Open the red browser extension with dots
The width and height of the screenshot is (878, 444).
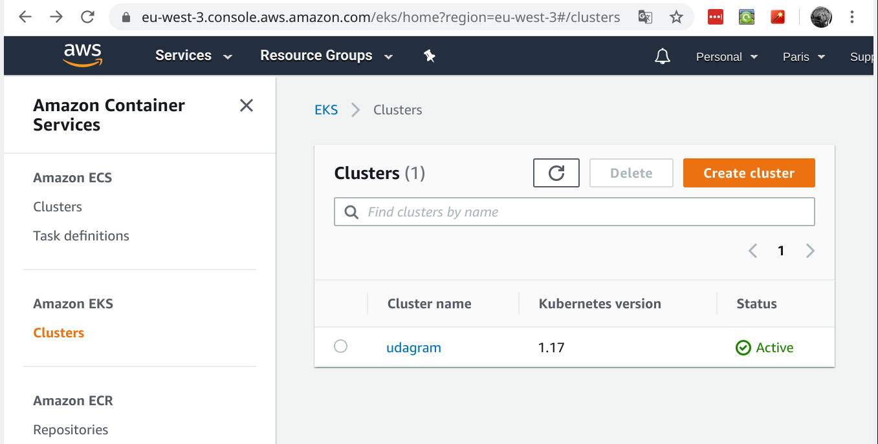coord(716,17)
